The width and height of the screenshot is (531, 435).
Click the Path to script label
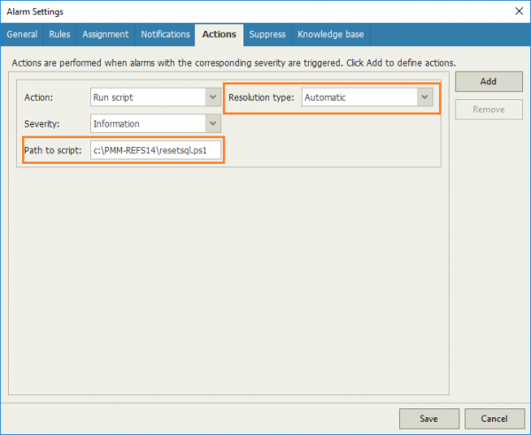tap(53, 150)
